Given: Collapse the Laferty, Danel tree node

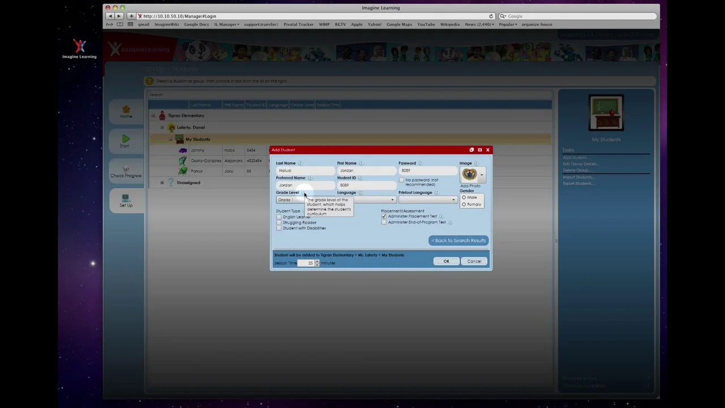Looking at the screenshot, I should pos(162,127).
